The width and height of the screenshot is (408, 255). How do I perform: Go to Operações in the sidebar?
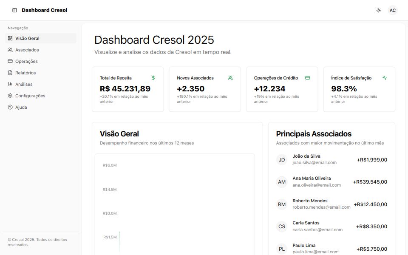click(26, 61)
